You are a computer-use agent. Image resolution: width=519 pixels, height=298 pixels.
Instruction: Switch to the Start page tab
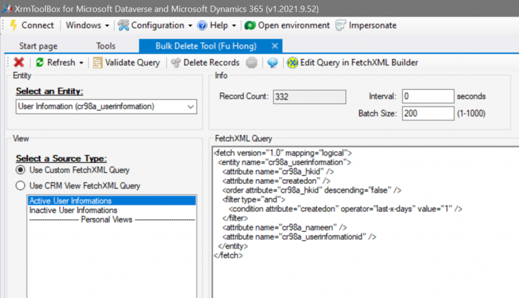(39, 46)
